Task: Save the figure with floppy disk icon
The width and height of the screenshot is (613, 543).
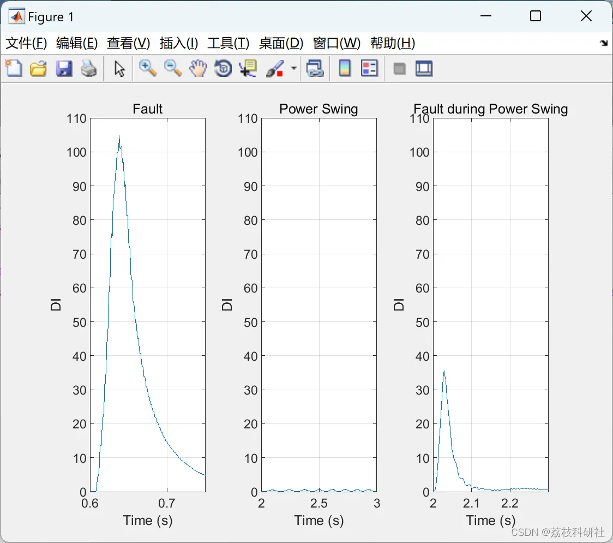Action: [64, 68]
